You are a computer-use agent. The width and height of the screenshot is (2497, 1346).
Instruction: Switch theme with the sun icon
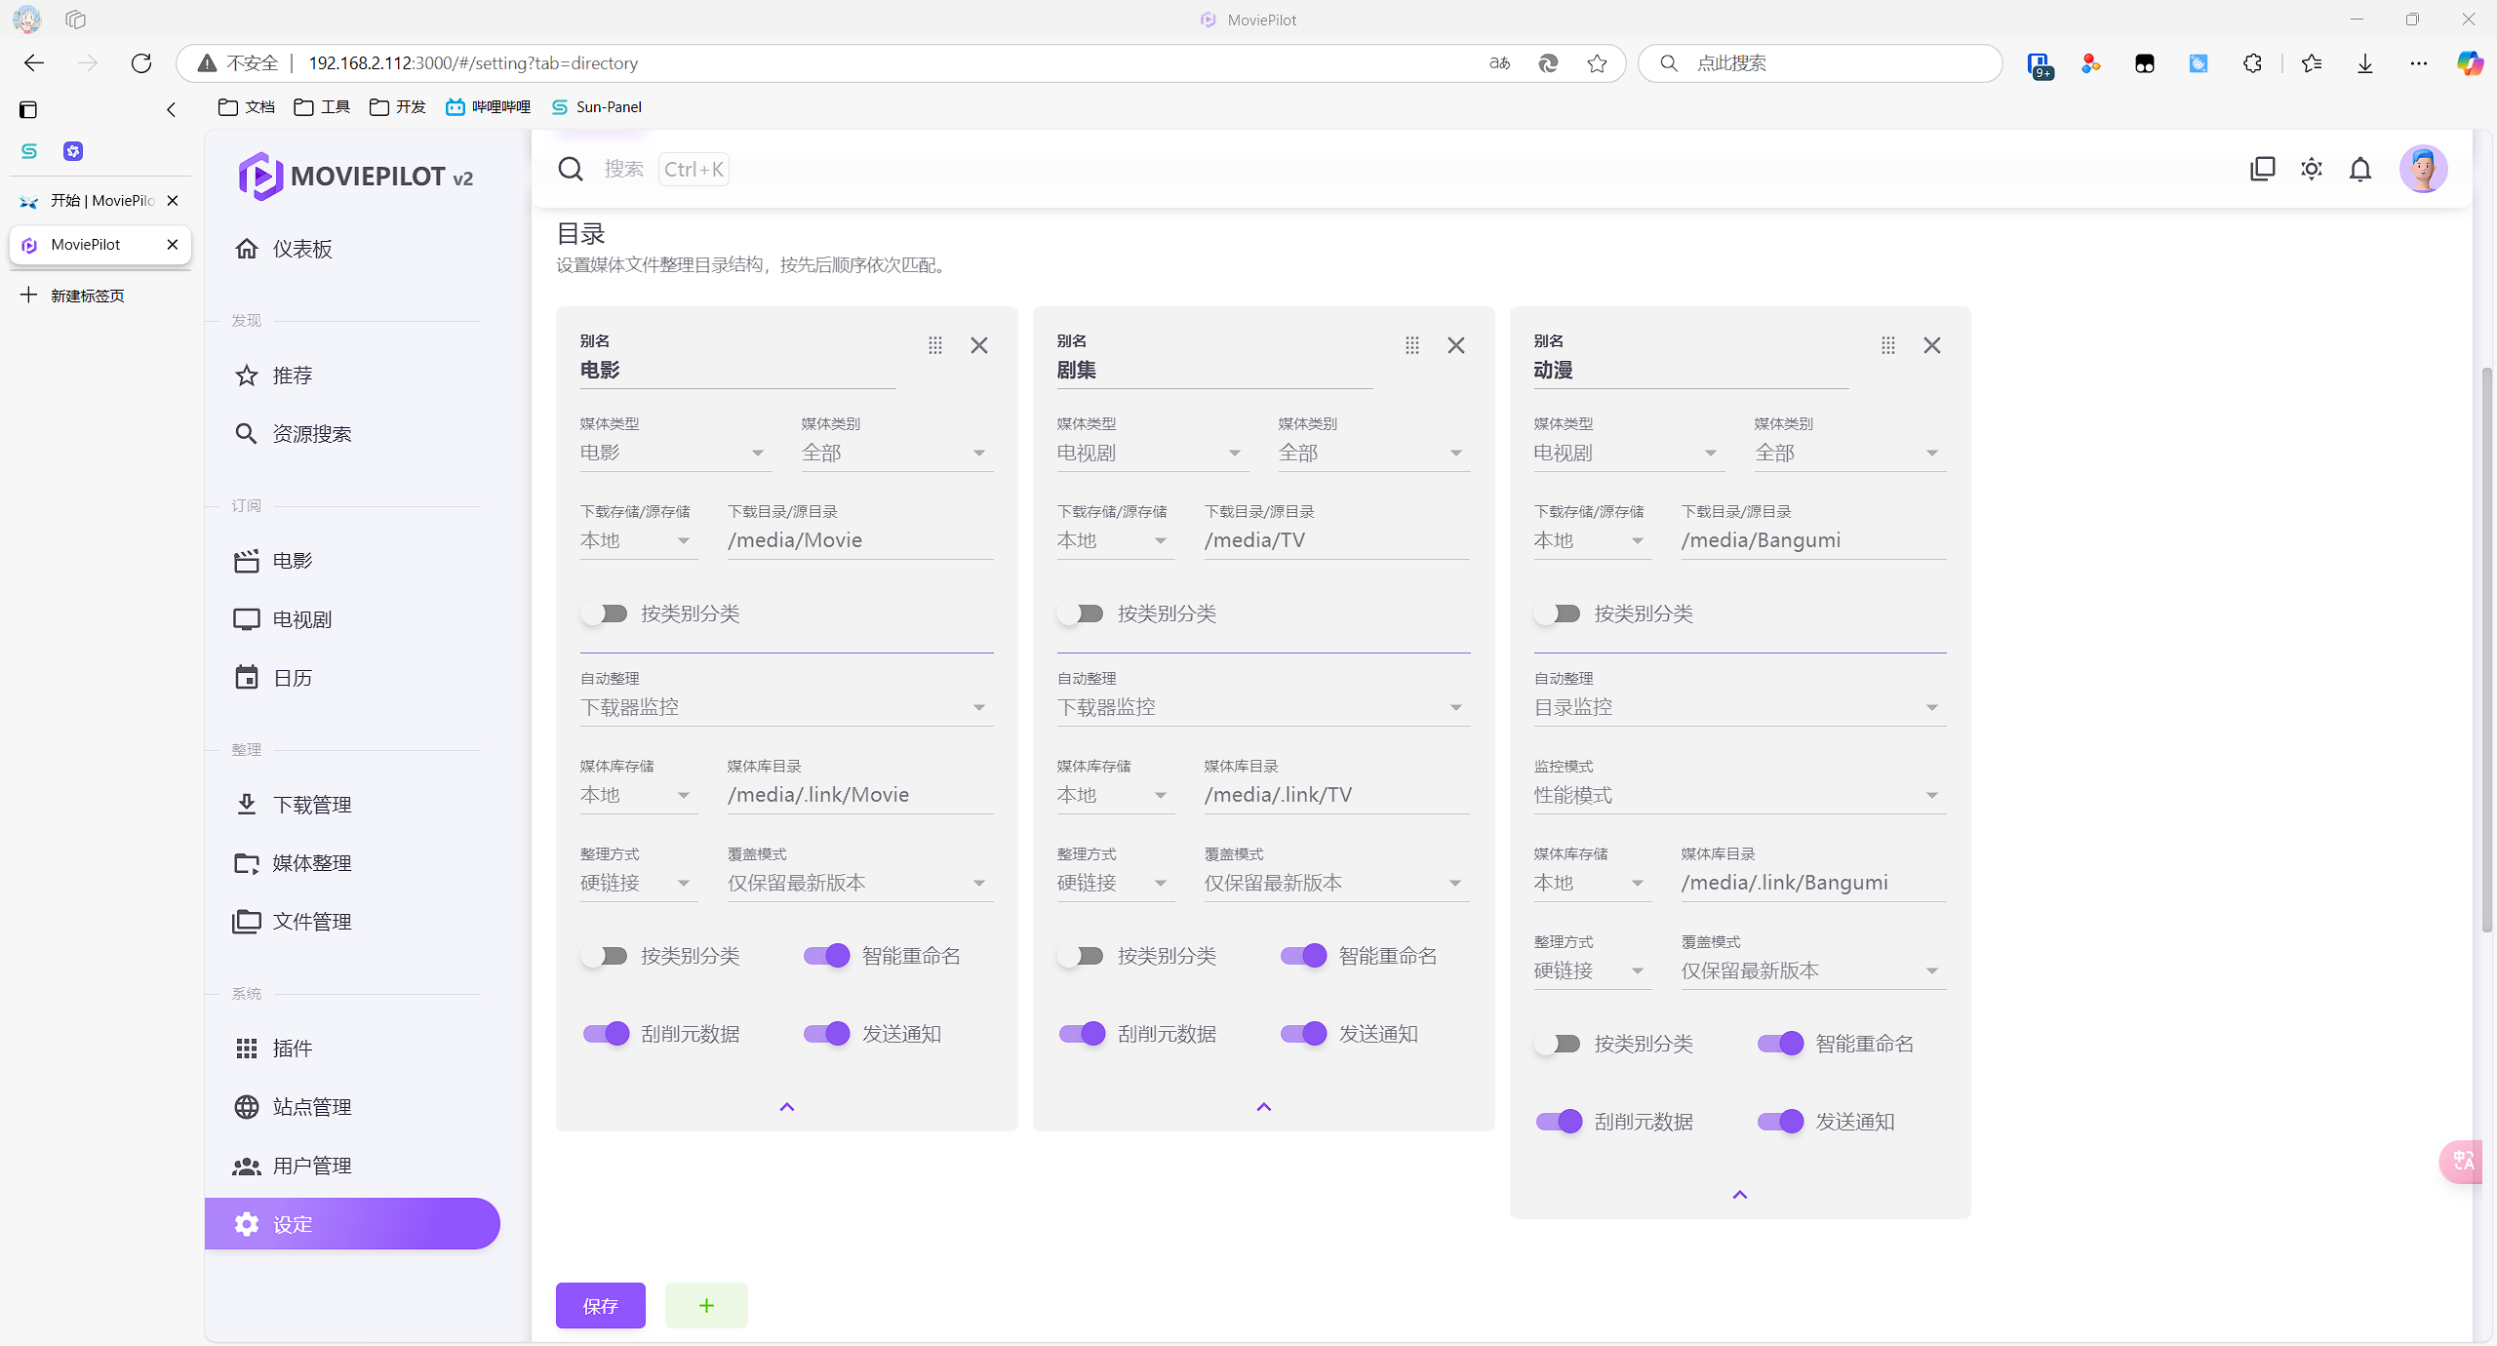tap(2312, 169)
